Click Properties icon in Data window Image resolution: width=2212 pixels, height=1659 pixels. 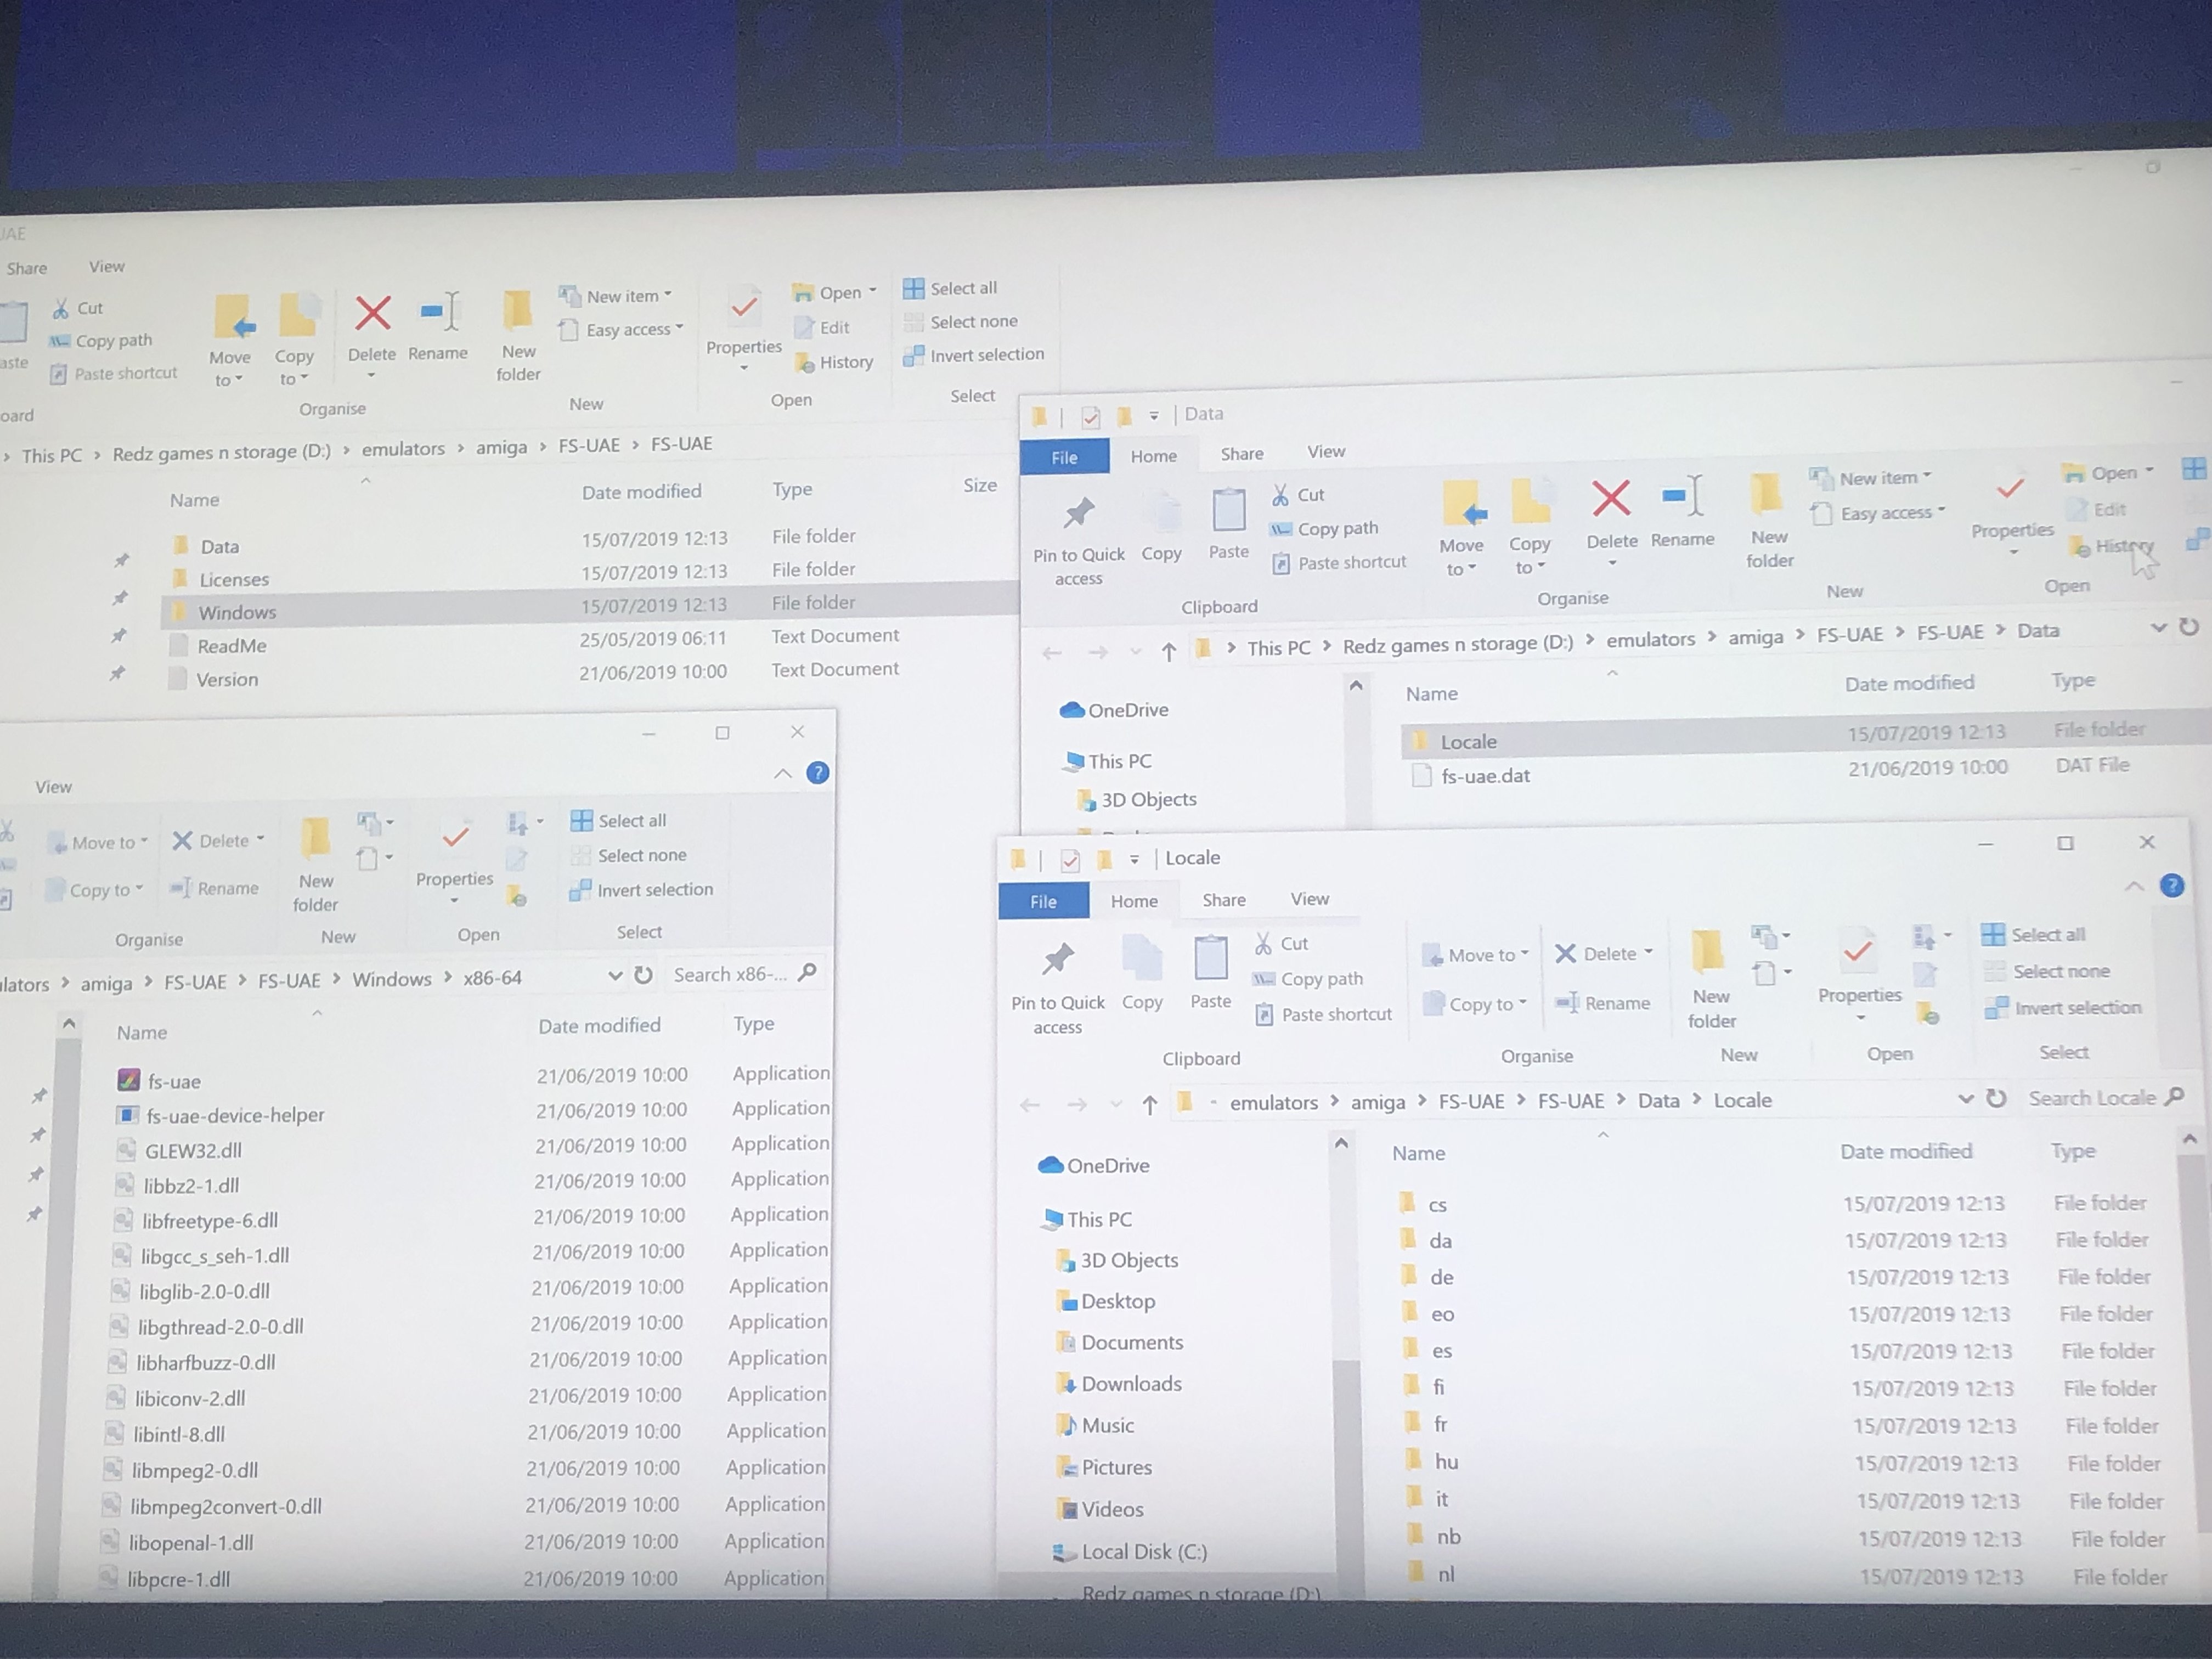coord(2010,490)
